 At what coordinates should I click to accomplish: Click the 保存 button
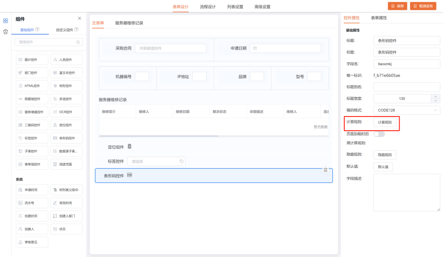[397, 6]
